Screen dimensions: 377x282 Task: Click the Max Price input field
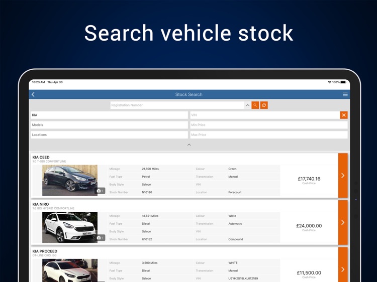click(269, 134)
